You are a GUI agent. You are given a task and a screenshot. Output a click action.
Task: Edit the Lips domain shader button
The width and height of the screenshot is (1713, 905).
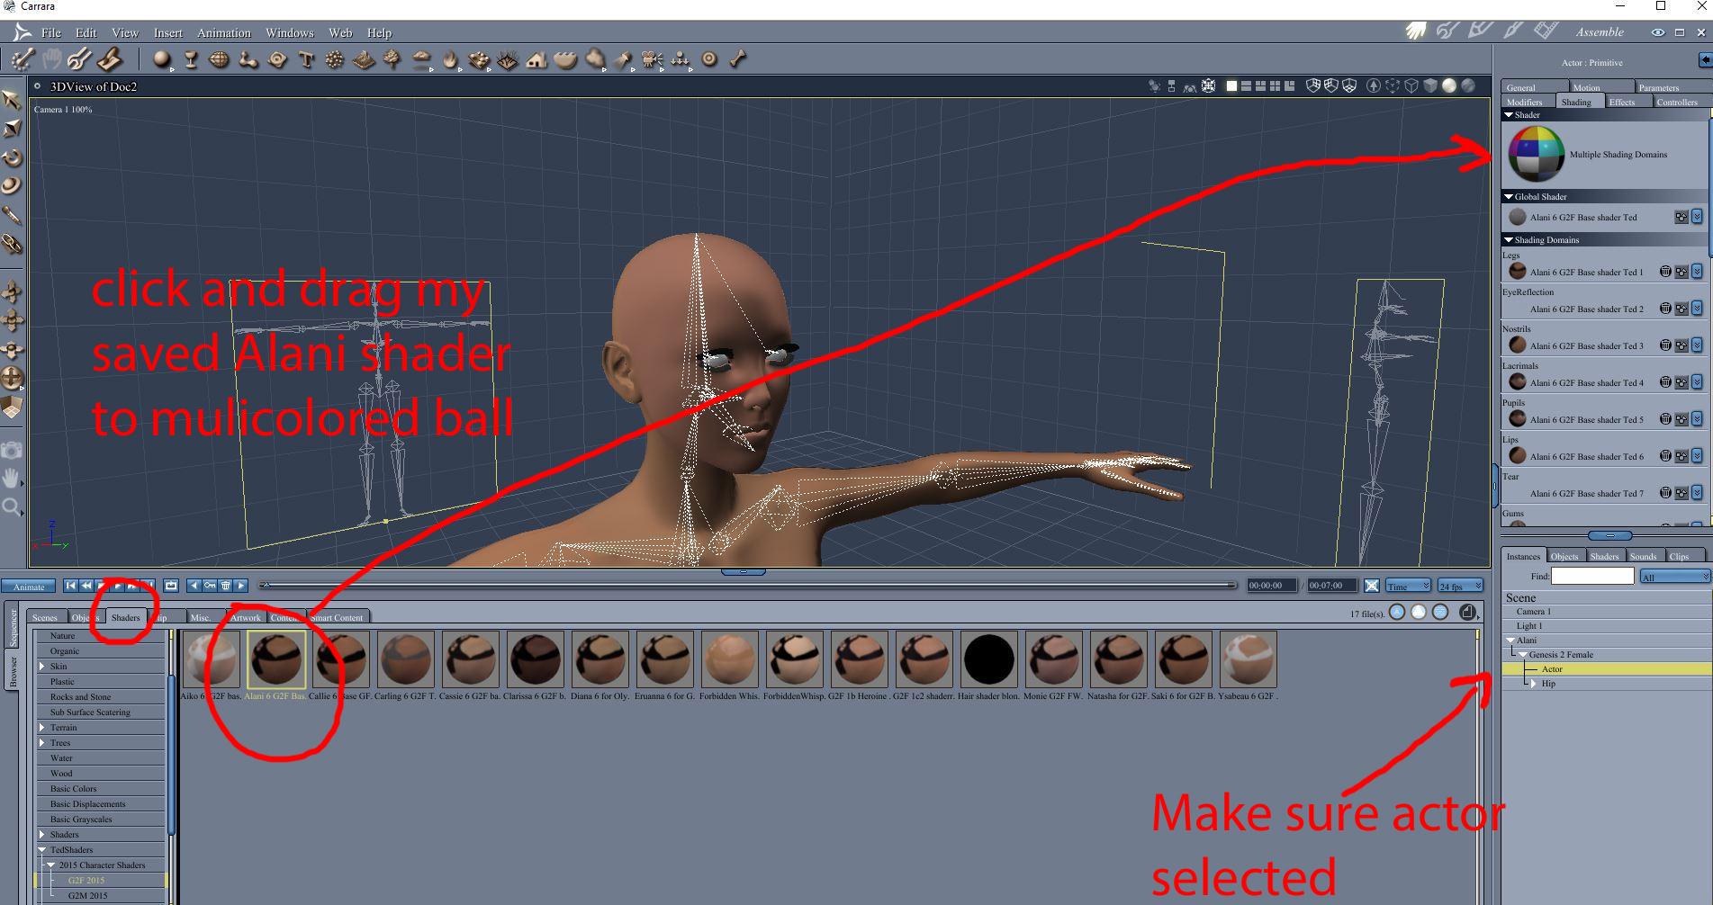1681,456
